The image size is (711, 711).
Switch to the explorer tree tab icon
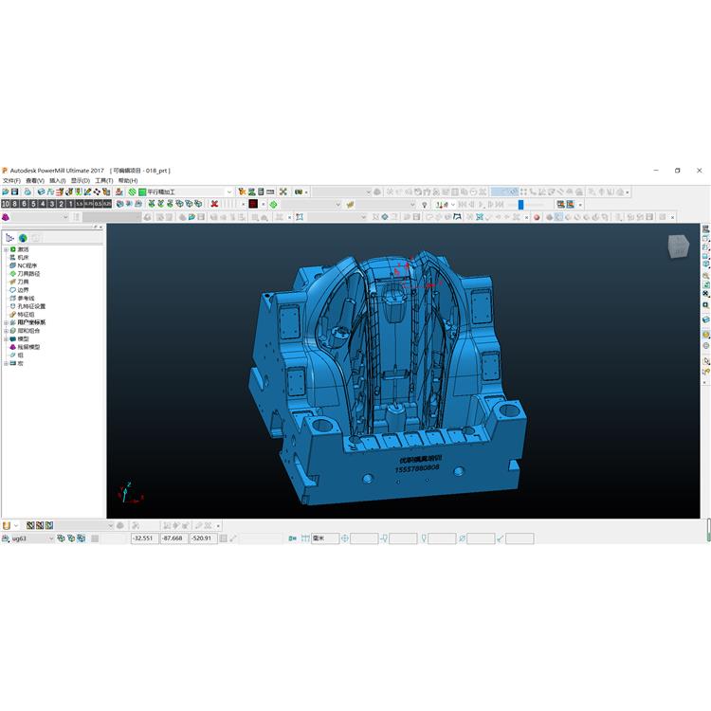10,238
